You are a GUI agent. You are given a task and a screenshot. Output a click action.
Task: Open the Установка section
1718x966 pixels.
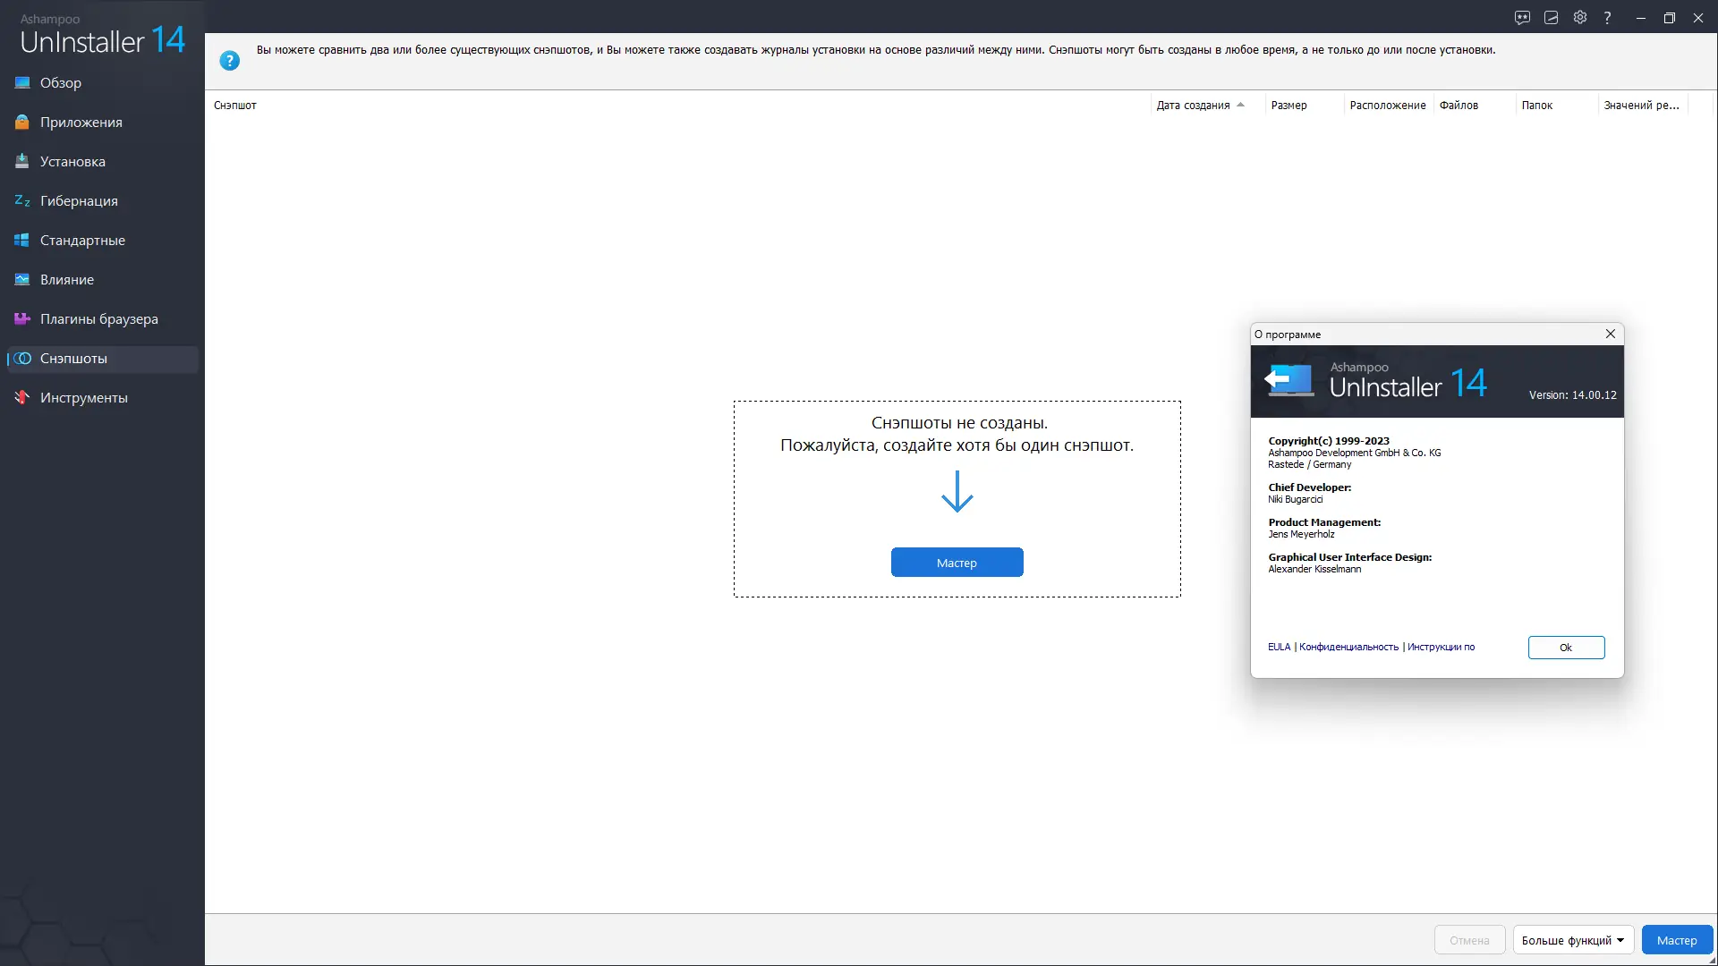72,162
